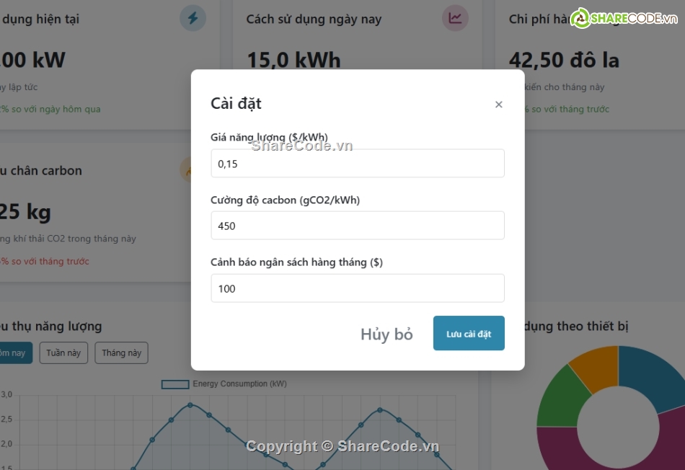The image size is (685, 470).
Task: Click the lightning bolt icon in top card
Action: [x=193, y=19]
